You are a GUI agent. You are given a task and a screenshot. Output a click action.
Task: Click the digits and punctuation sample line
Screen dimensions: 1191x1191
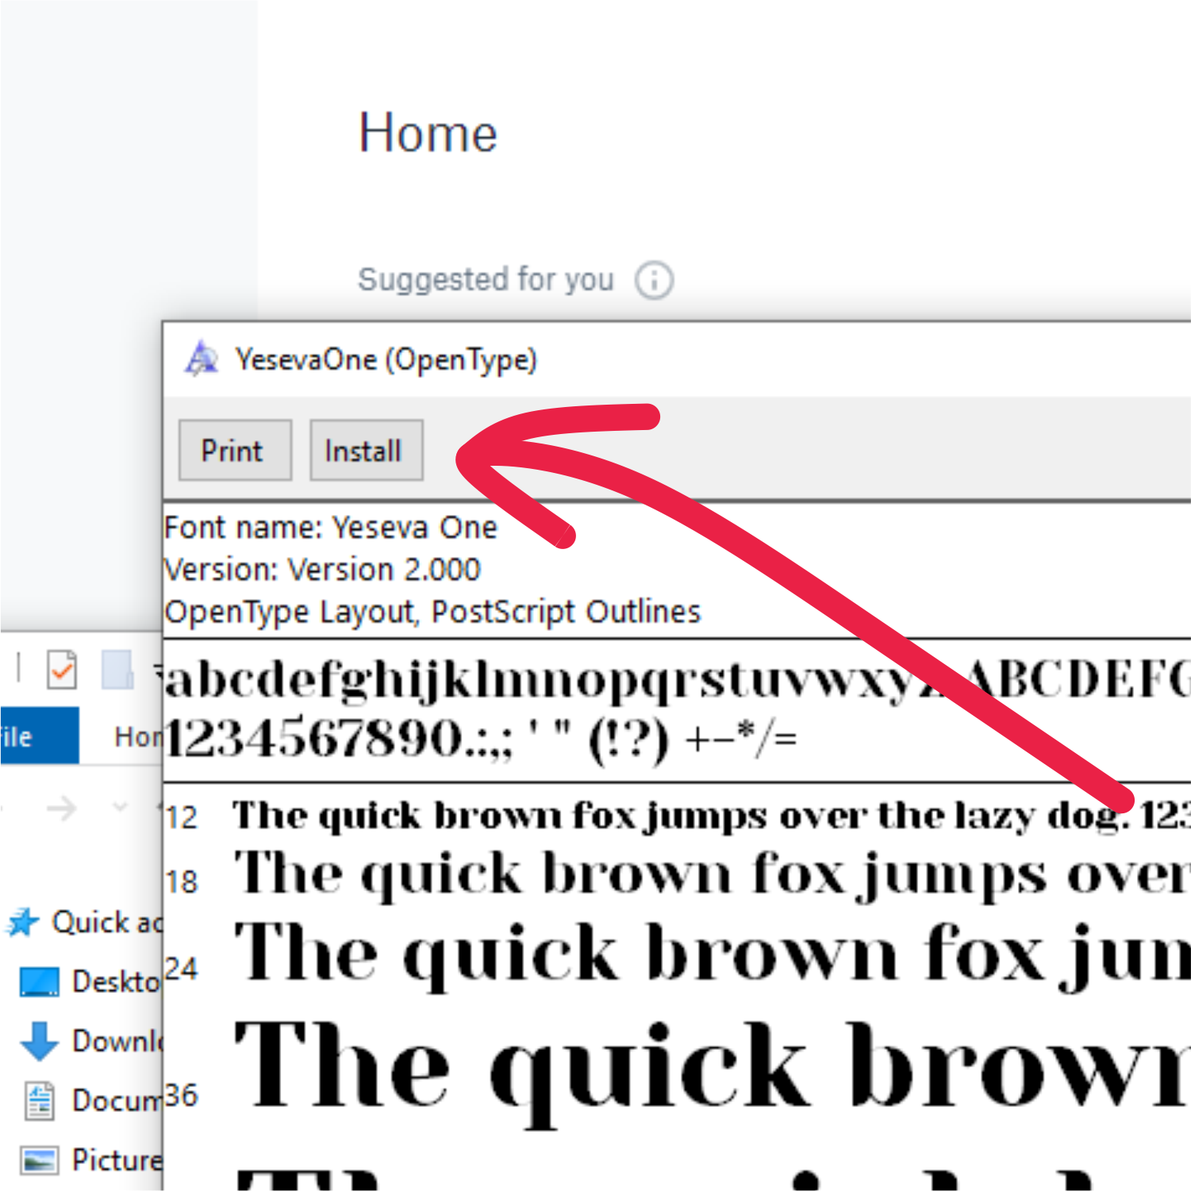pos(481,739)
